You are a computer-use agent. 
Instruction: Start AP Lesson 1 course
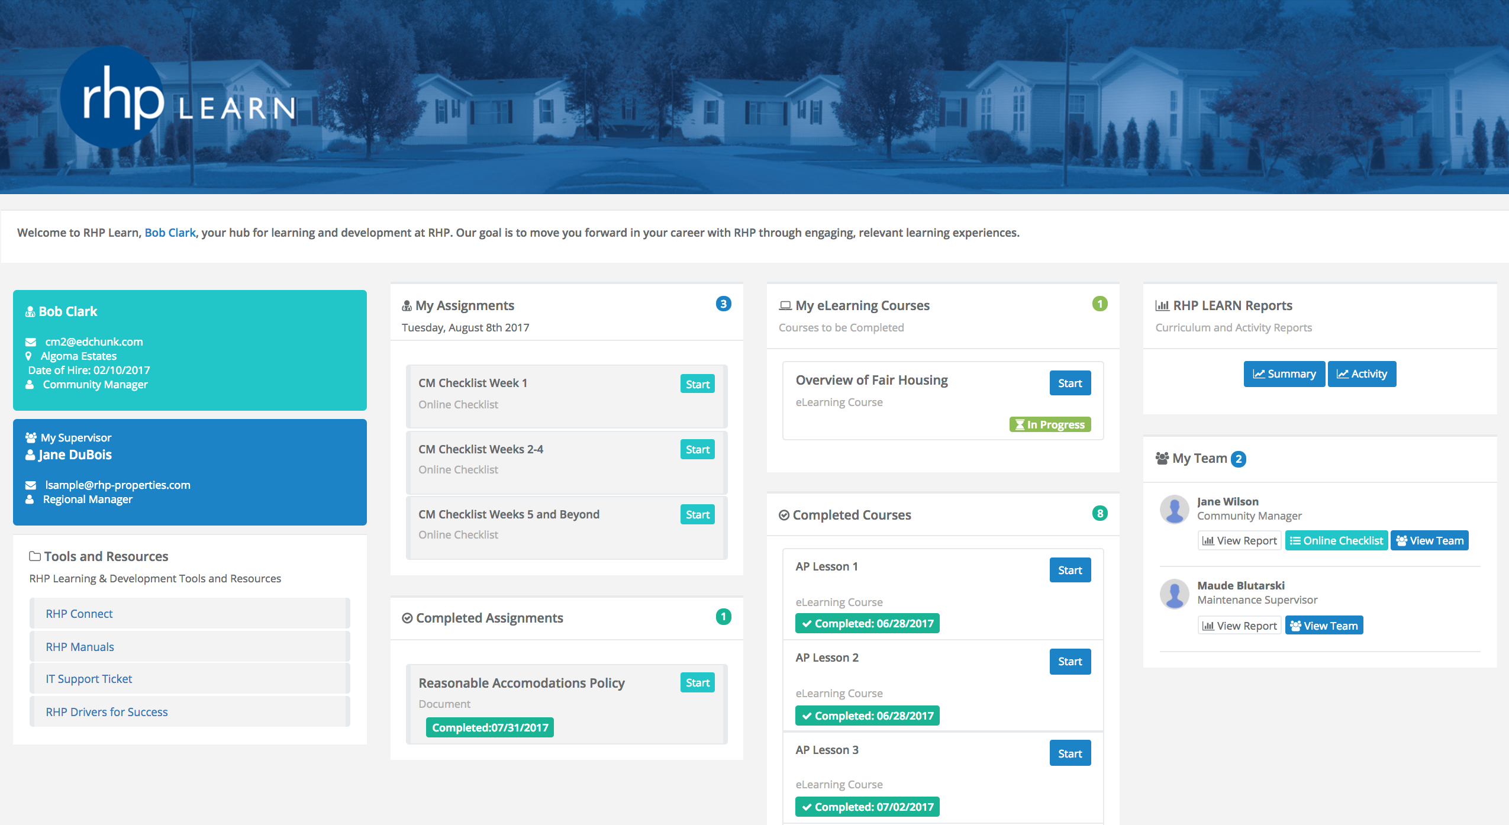point(1070,570)
